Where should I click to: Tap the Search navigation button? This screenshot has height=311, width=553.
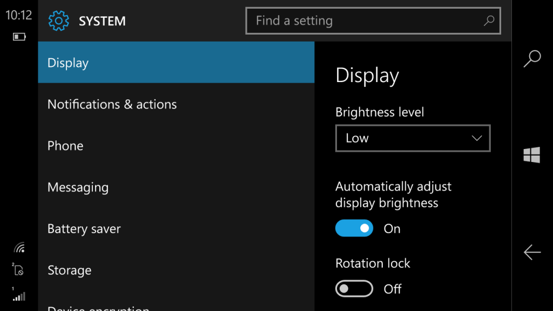532,58
